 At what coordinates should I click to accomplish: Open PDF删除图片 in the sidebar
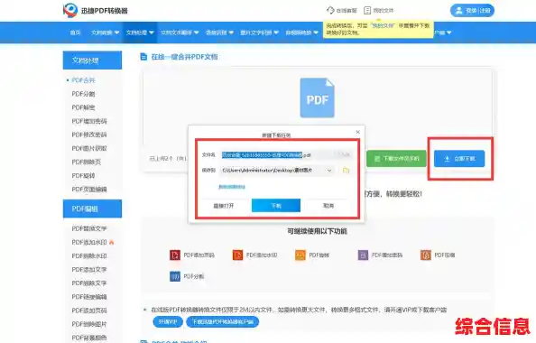coord(89,324)
